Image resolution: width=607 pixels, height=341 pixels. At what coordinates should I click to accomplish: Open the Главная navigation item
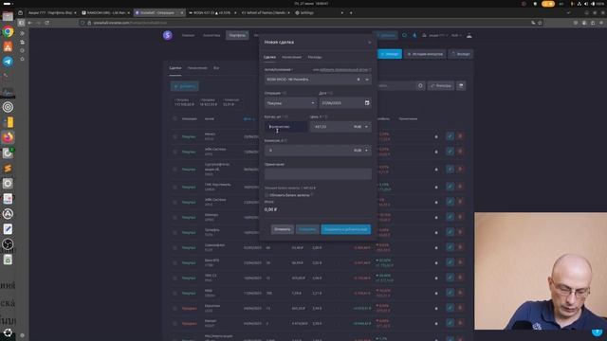(188, 35)
